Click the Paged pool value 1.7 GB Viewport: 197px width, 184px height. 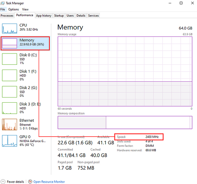point(65,168)
